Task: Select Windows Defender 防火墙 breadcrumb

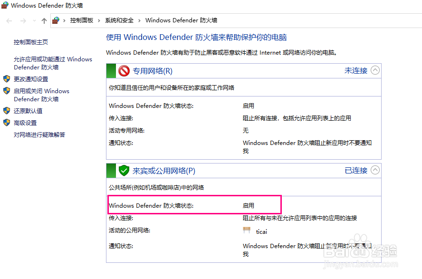Action: pyautogui.click(x=181, y=20)
